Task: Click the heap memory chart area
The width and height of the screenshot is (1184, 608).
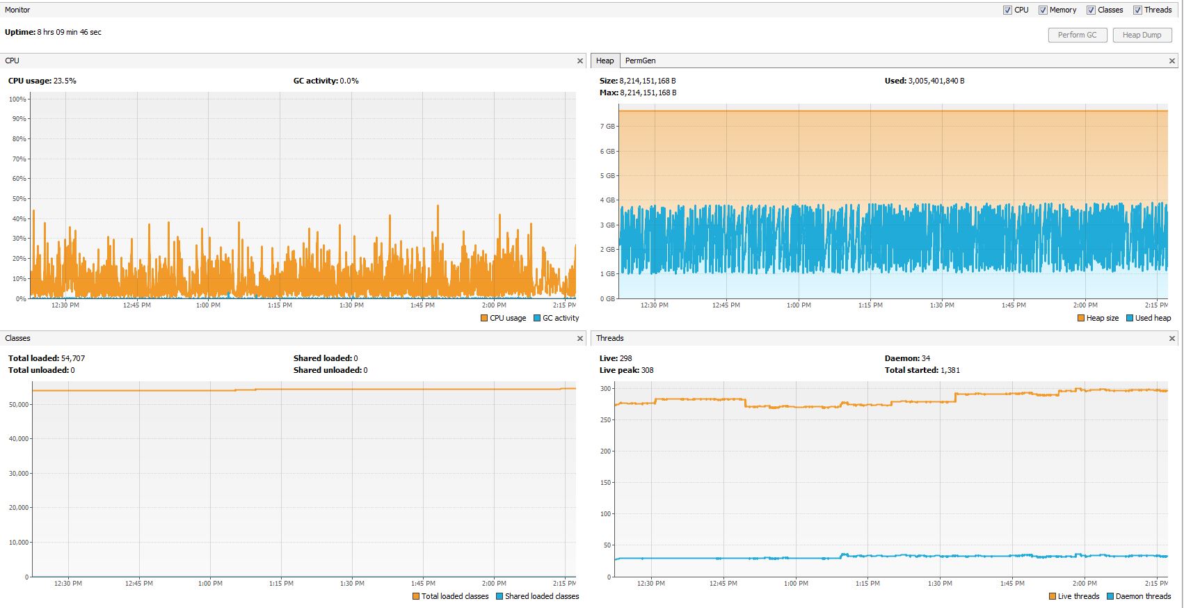Action: click(x=893, y=202)
